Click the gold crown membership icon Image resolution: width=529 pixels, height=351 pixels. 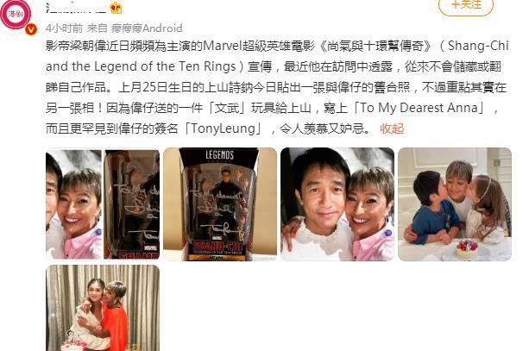[116, 8]
